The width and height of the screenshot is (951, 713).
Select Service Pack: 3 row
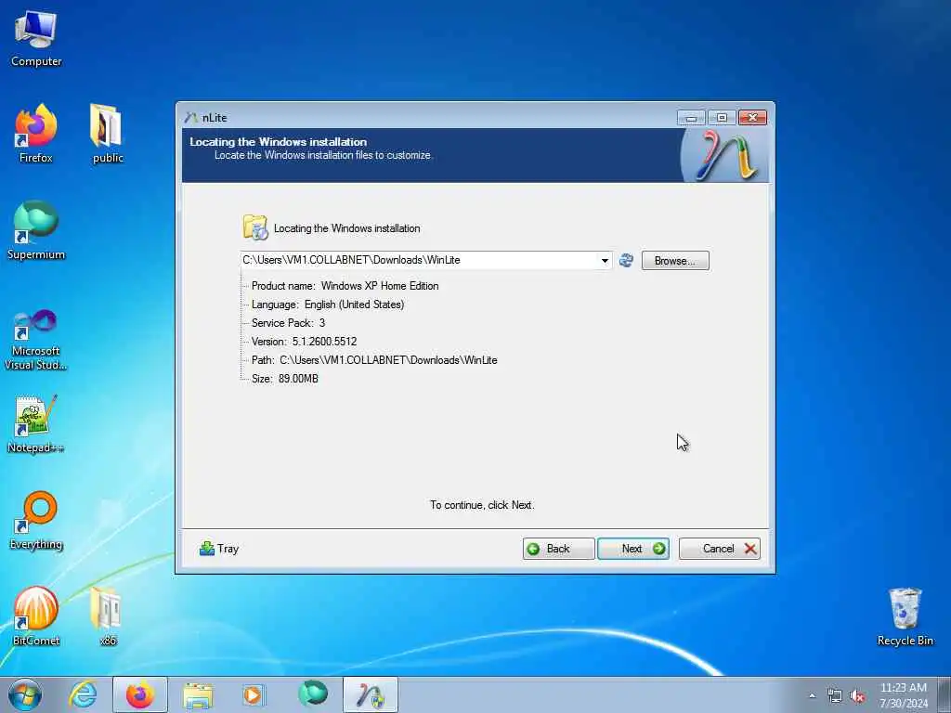pos(288,322)
